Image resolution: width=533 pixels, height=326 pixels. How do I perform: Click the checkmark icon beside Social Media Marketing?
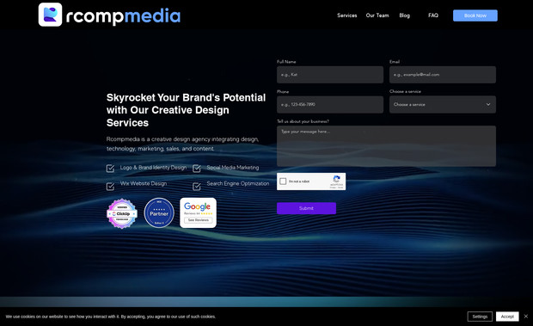(197, 169)
